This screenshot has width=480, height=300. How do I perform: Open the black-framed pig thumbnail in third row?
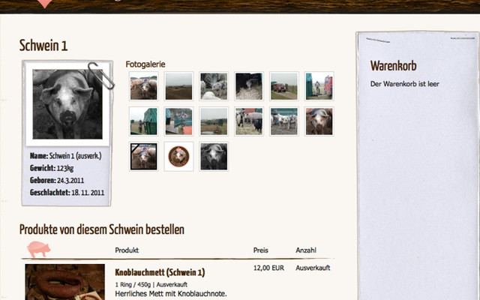coord(143,157)
